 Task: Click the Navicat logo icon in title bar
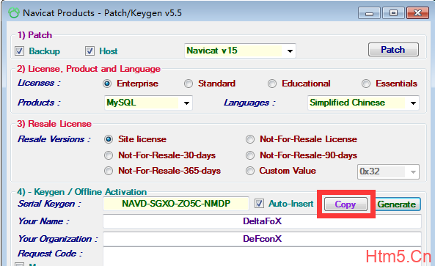[14, 13]
